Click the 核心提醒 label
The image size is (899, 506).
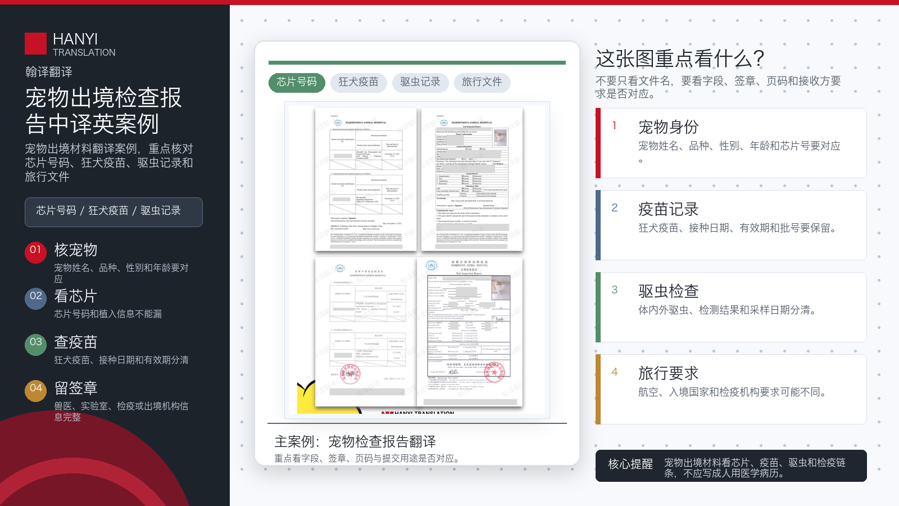click(630, 464)
